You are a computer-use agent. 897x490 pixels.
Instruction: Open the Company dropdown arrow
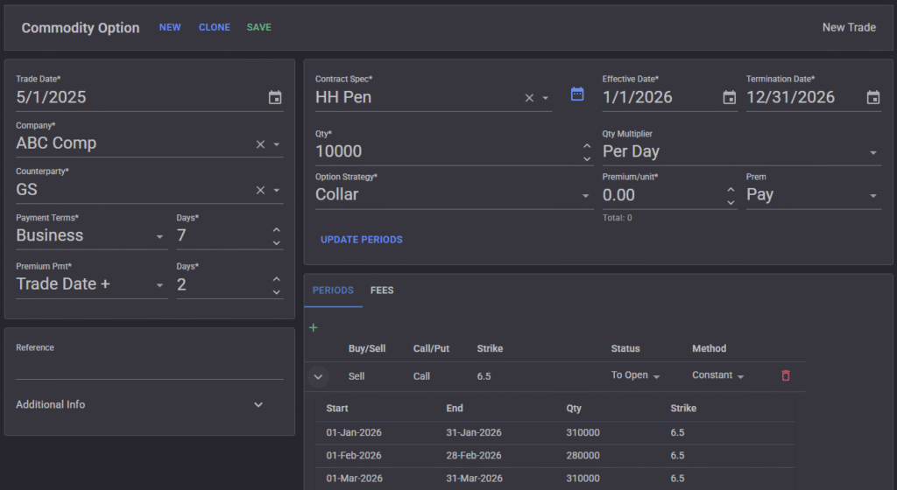(x=276, y=144)
